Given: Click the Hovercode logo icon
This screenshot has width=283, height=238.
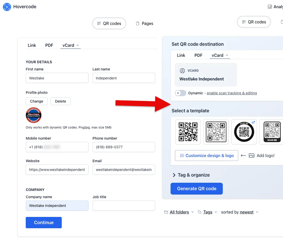Looking at the screenshot, I should pyautogui.click(x=7, y=7).
